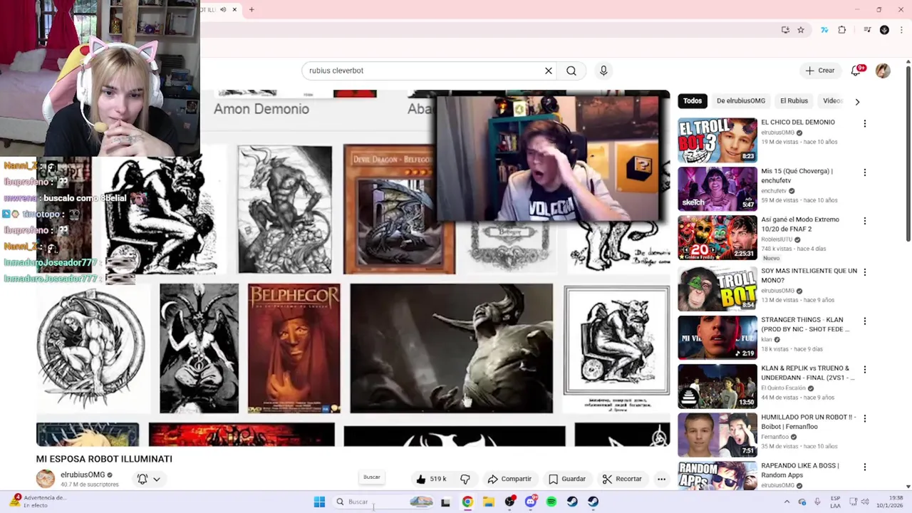Open the Chrome profile avatar

click(884, 30)
